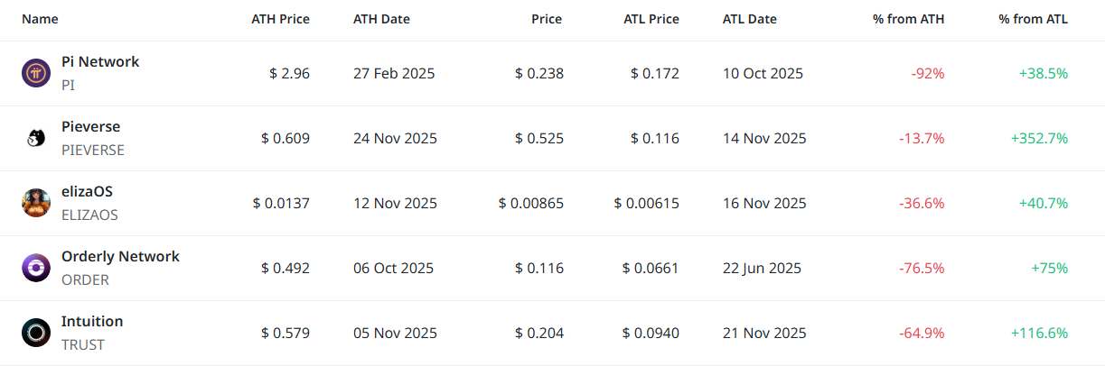Open the Intuition coin name link
Screen dimensions: 1105x366
click(92, 322)
